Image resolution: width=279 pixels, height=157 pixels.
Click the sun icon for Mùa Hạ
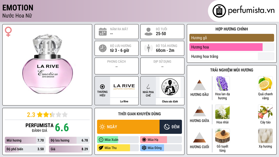(x=144, y=140)
